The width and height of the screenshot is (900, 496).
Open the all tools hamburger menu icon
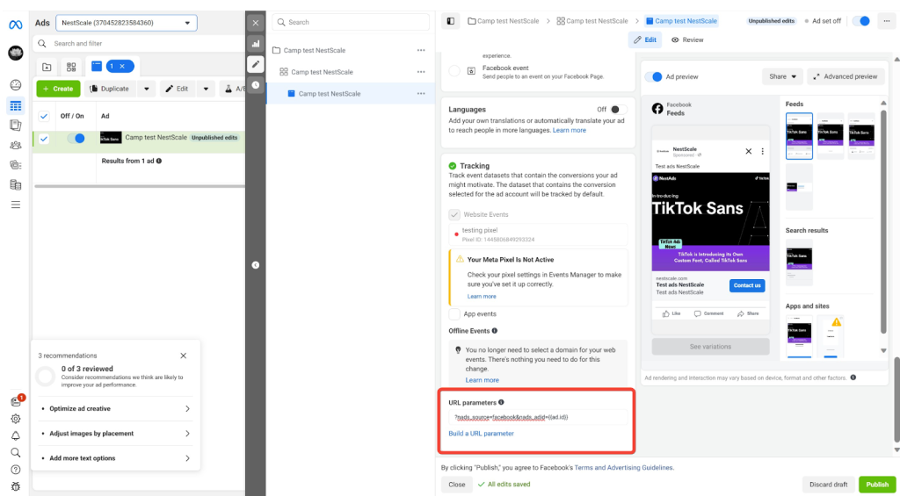coord(16,205)
